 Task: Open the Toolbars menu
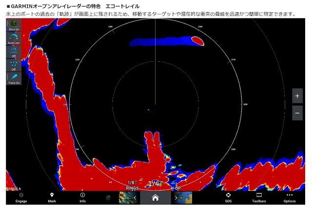[259, 197]
